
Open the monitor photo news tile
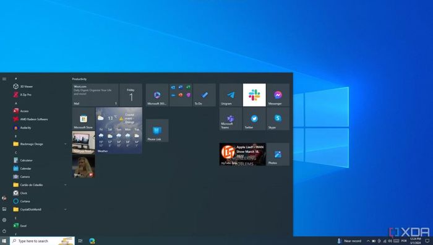[x=84, y=142]
